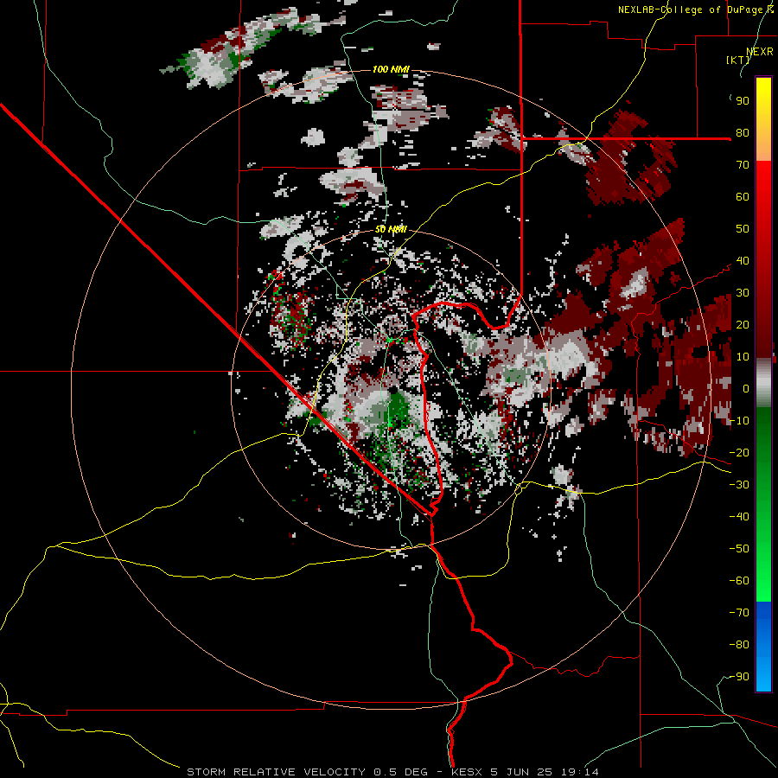Click the 10 value on velocity scale
The image size is (778, 778).
click(743, 357)
